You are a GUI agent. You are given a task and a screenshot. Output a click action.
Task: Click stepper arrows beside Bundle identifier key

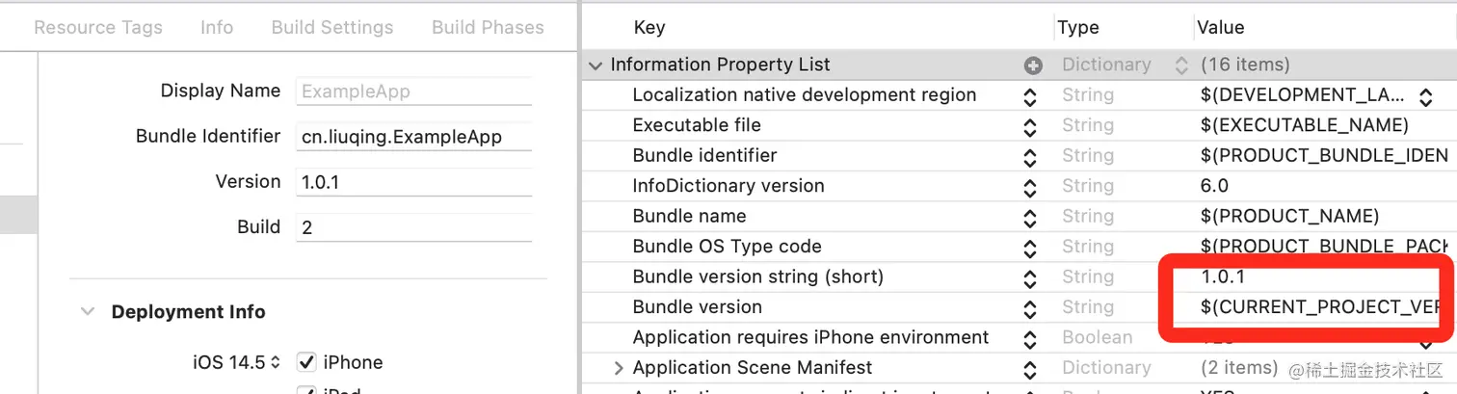coord(1030,156)
